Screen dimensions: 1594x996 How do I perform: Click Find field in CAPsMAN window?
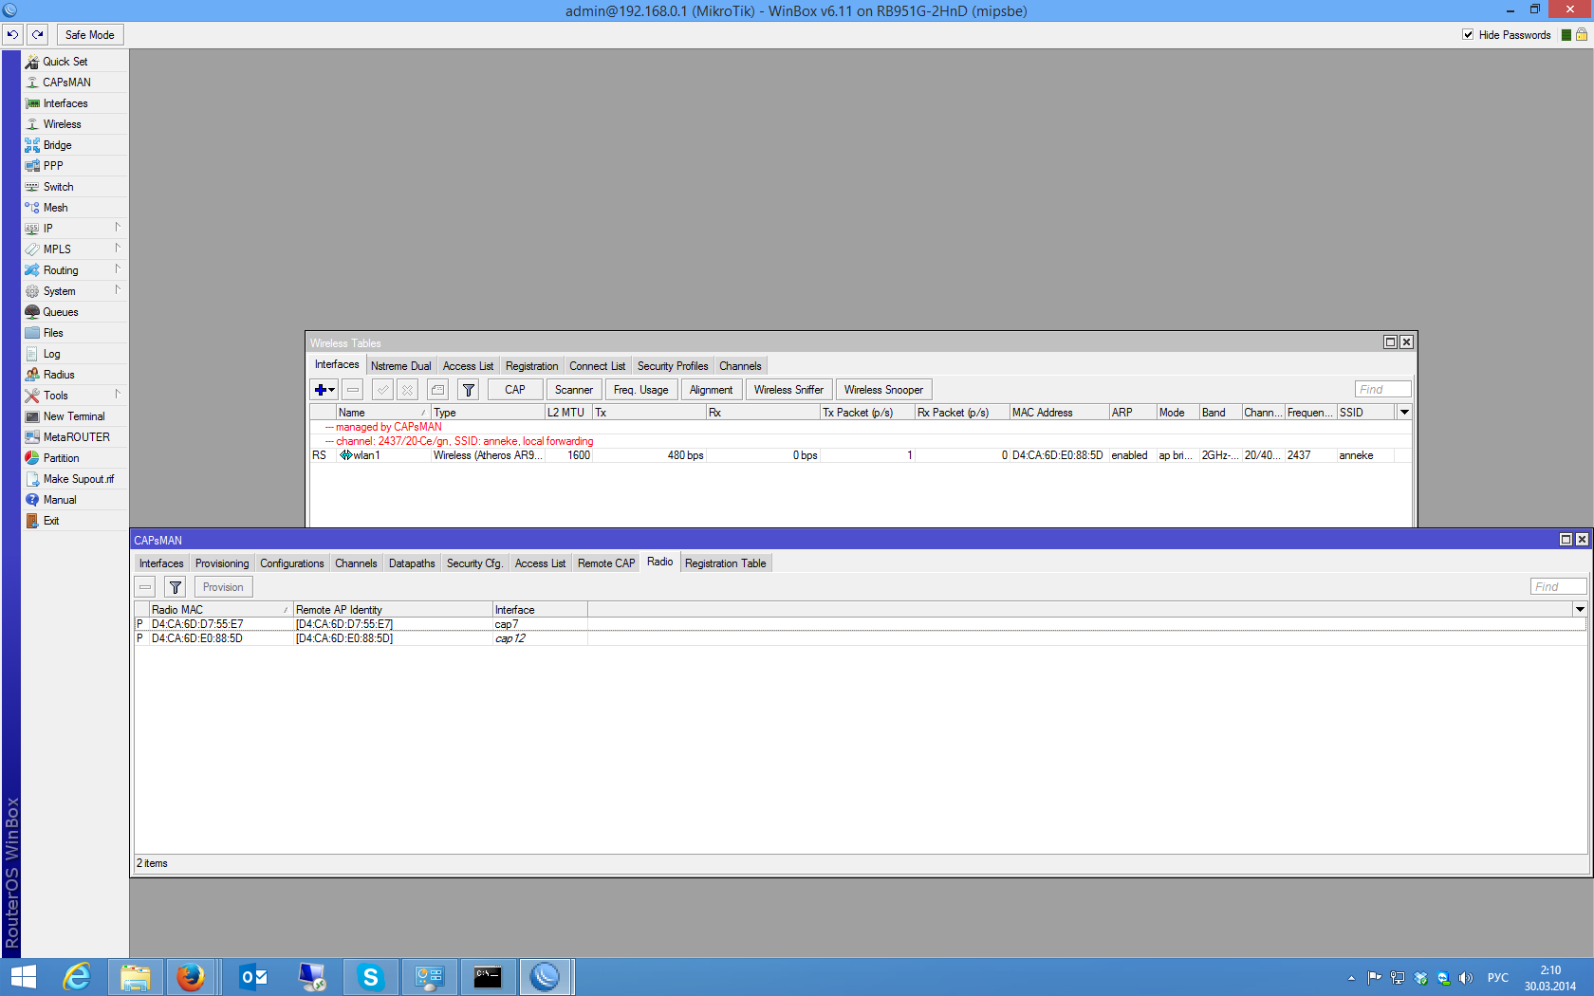(x=1558, y=587)
